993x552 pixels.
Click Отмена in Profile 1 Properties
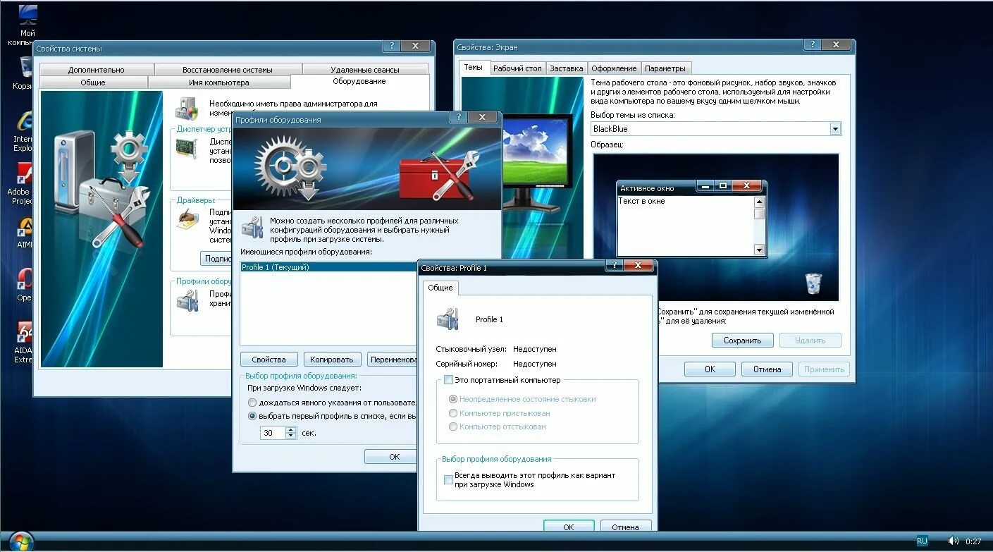(625, 527)
